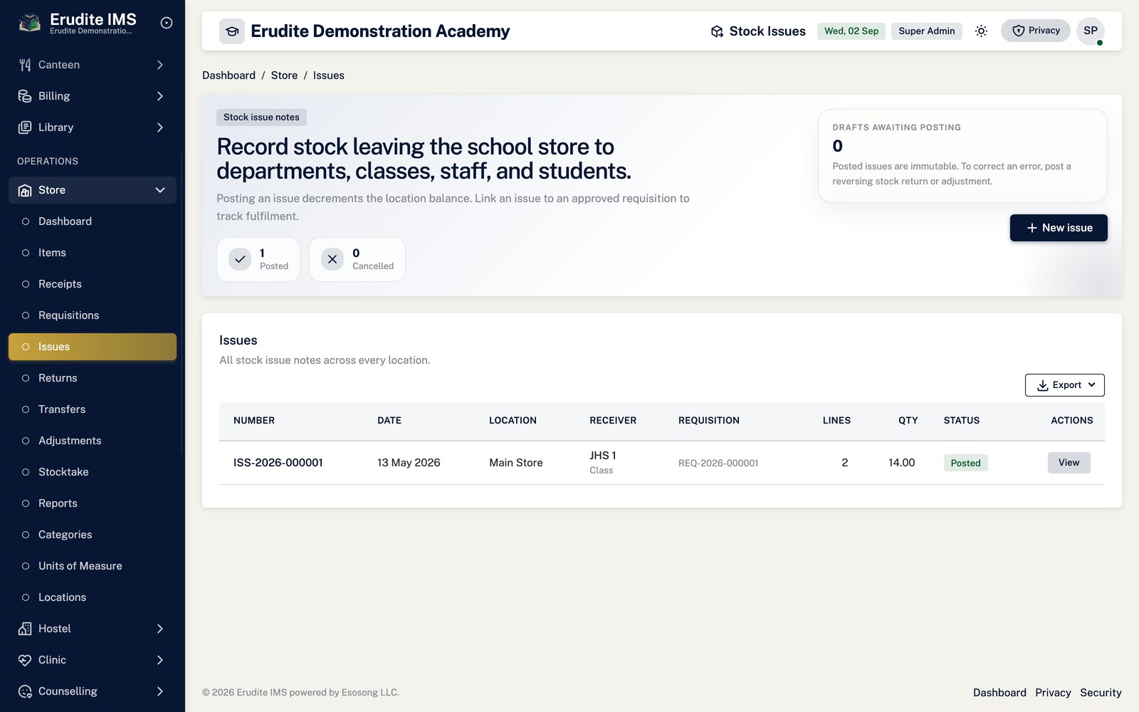1139x712 pixels.
Task: Expand the Canteen menu chevron
Action: (x=160, y=65)
